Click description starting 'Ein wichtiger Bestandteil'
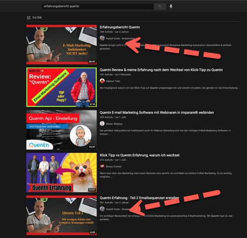Image resolution: width=247 pixels, height=238 pixels. pos(166,218)
